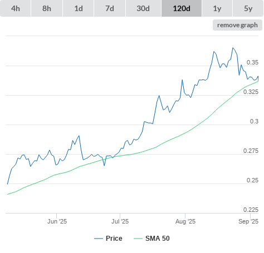264x253 pixels.
Task: Show the 5y time range
Action: pos(248,8)
